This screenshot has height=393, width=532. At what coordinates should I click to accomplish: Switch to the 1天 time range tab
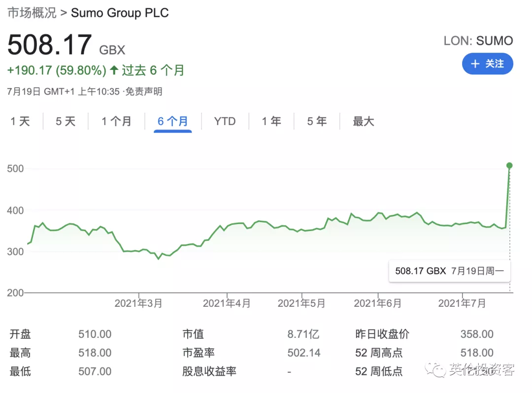point(20,121)
